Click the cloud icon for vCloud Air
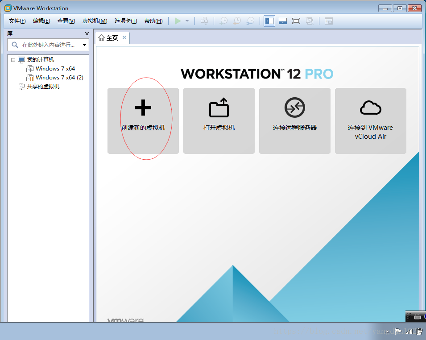The height and width of the screenshot is (340, 426). pos(371,108)
